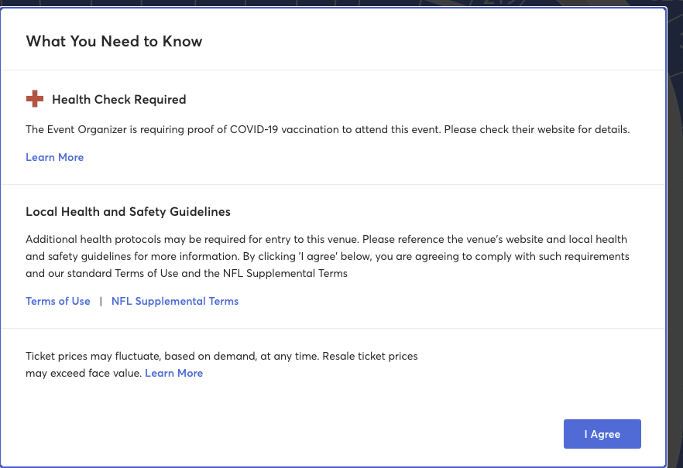683x468 pixels.
Task: Select the Health Check Required heading
Action: [x=119, y=99]
